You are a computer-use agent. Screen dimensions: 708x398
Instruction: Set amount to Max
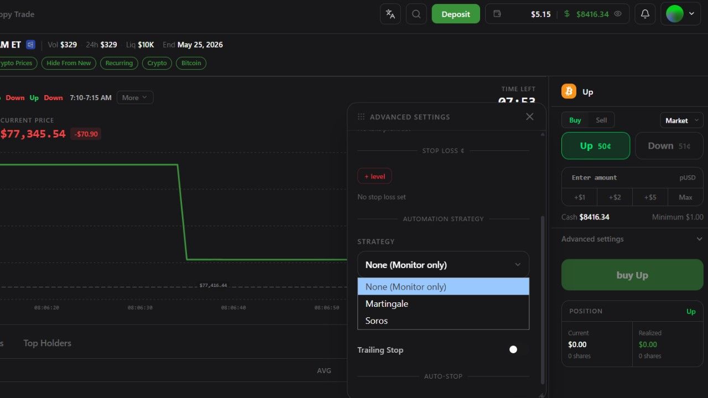click(685, 197)
